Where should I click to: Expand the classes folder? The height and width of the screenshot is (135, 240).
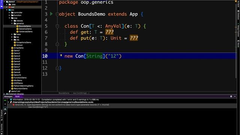point(12,21)
